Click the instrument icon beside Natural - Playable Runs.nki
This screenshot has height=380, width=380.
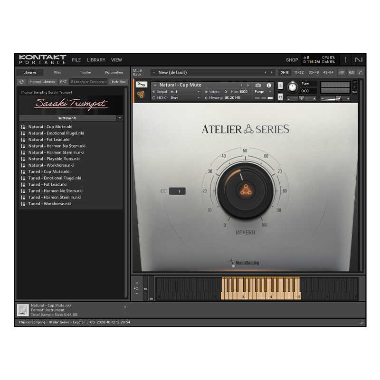tap(23, 159)
